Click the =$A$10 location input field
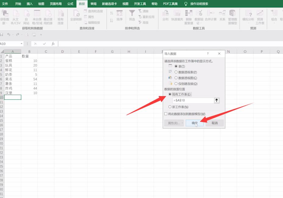Image resolution: width=283 pixels, height=198 pixels. tap(193, 100)
